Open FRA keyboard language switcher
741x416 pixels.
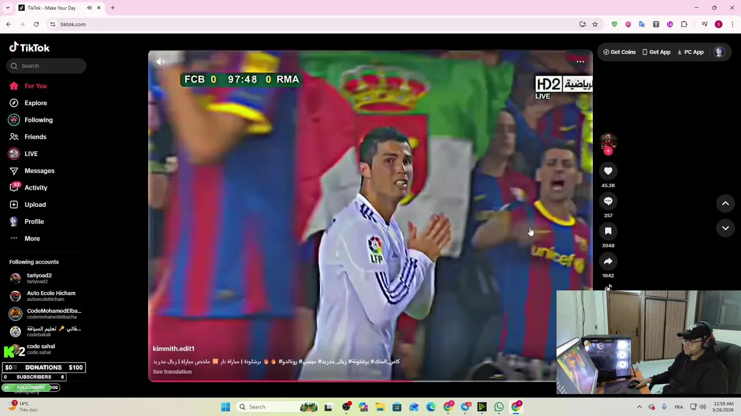(x=678, y=407)
